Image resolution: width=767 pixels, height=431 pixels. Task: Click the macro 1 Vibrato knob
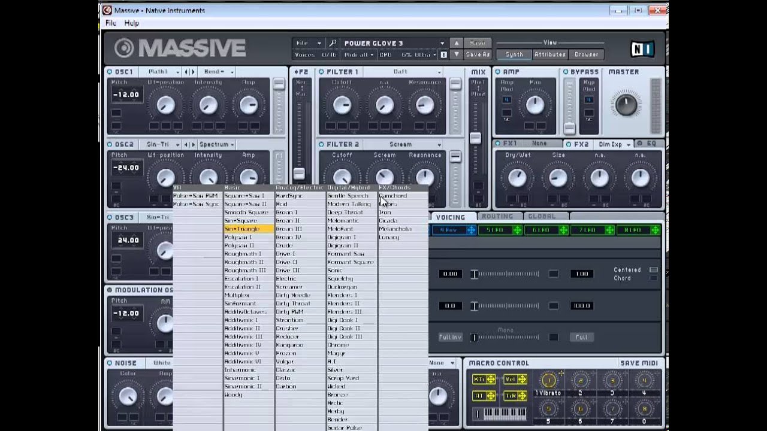[548, 380]
